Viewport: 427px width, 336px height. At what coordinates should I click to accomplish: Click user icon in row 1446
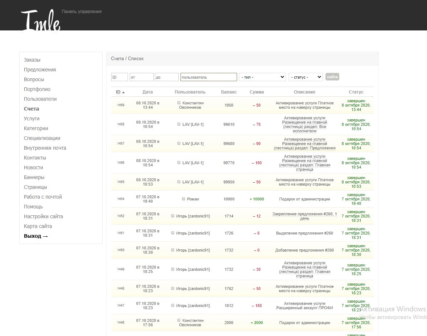pyautogui.click(x=179, y=320)
